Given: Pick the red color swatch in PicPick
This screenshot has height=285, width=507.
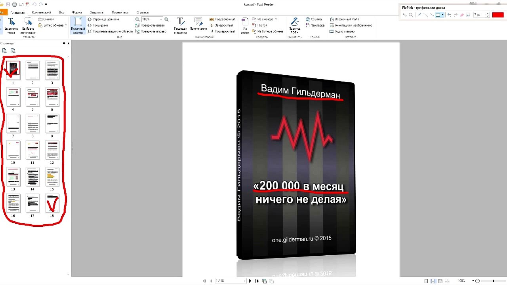Looking at the screenshot, I should 497,15.
